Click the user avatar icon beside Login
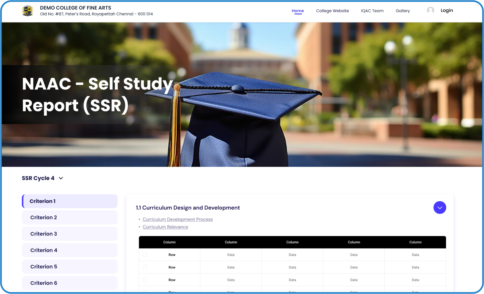Image resolution: width=484 pixels, height=294 pixels. click(x=431, y=10)
